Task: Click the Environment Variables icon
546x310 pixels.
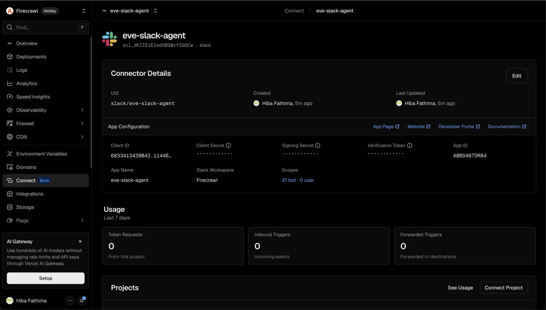Action: [x=10, y=154]
